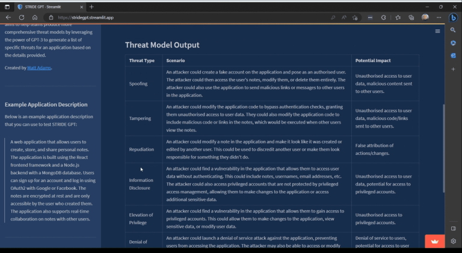The height and width of the screenshot is (253, 462).
Task: Add this page to favorites
Action: click(355, 17)
